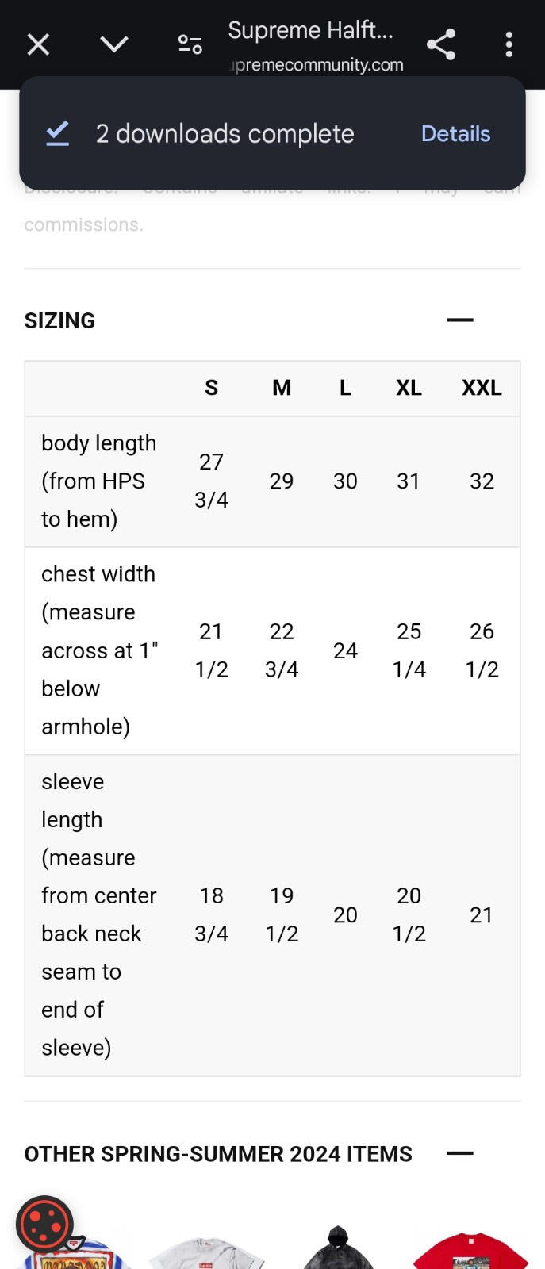Open site settings tune icon
The height and width of the screenshot is (1269, 545).
click(190, 44)
